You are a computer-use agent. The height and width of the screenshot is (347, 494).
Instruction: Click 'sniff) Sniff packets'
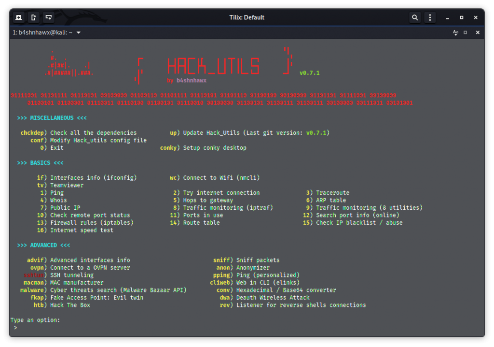247,260
